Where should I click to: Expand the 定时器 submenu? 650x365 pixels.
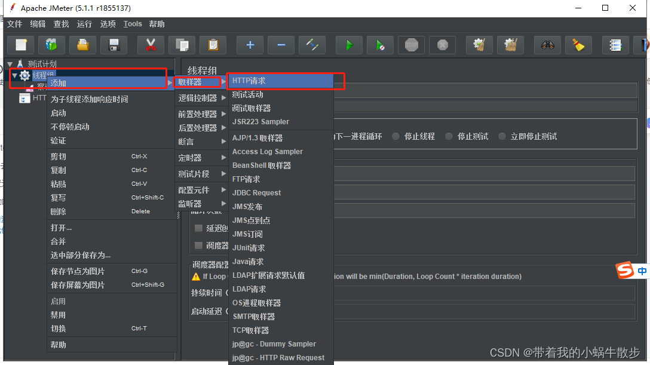click(201, 158)
